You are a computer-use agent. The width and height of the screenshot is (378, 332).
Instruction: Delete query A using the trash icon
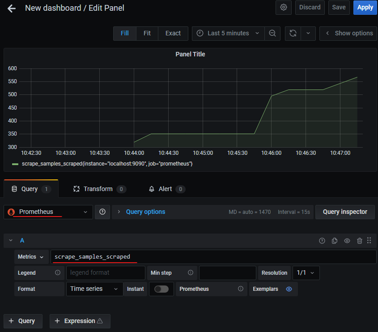(360, 241)
